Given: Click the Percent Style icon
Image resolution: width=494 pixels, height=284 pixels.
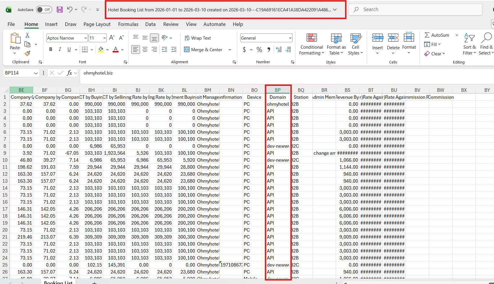Looking at the screenshot, I should coord(259,50).
